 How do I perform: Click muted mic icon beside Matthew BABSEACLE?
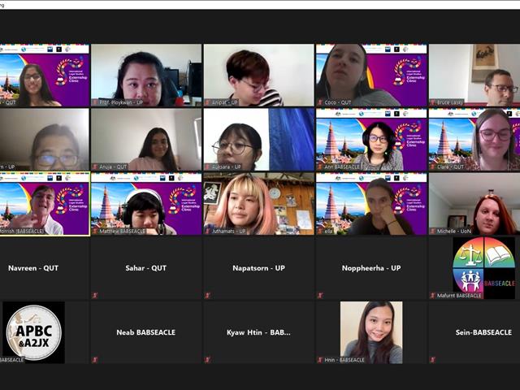point(95,231)
